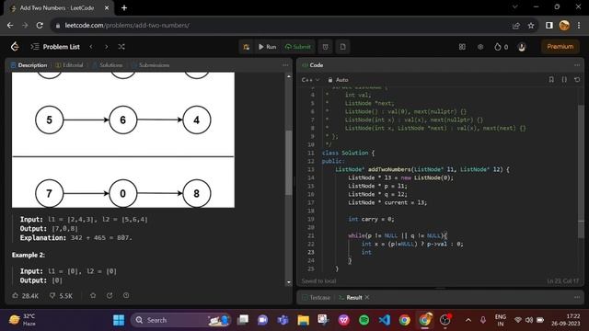Click the 'Saved to local' status text
This screenshot has width=589, height=331.
point(318,281)
